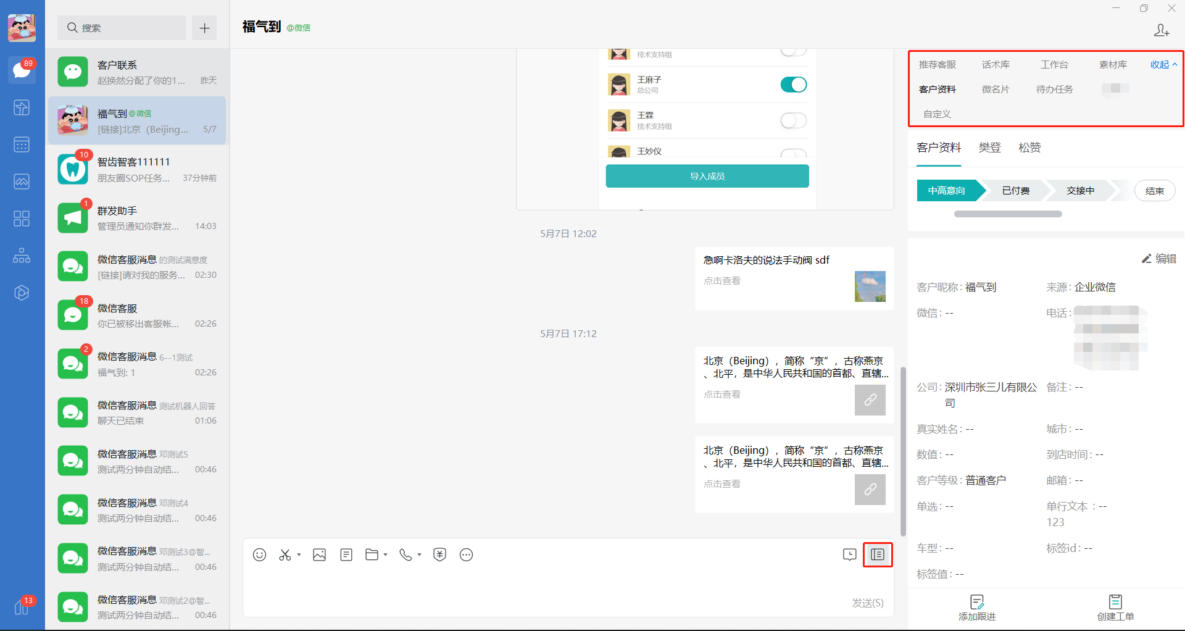Toggle the right sidebar panel icon

[878, 554]
